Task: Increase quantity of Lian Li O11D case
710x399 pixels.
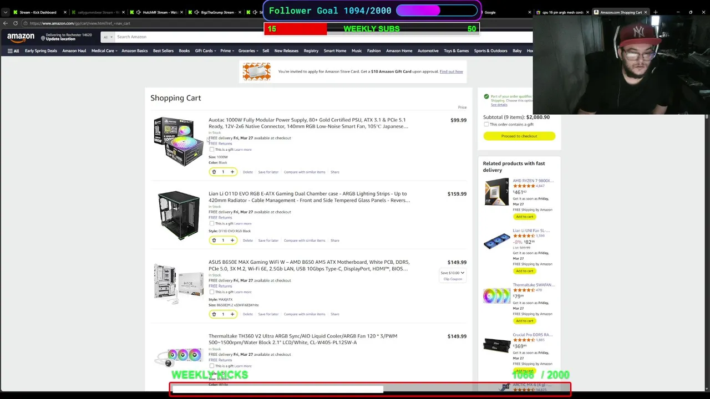Action: [x=232, y=241]
